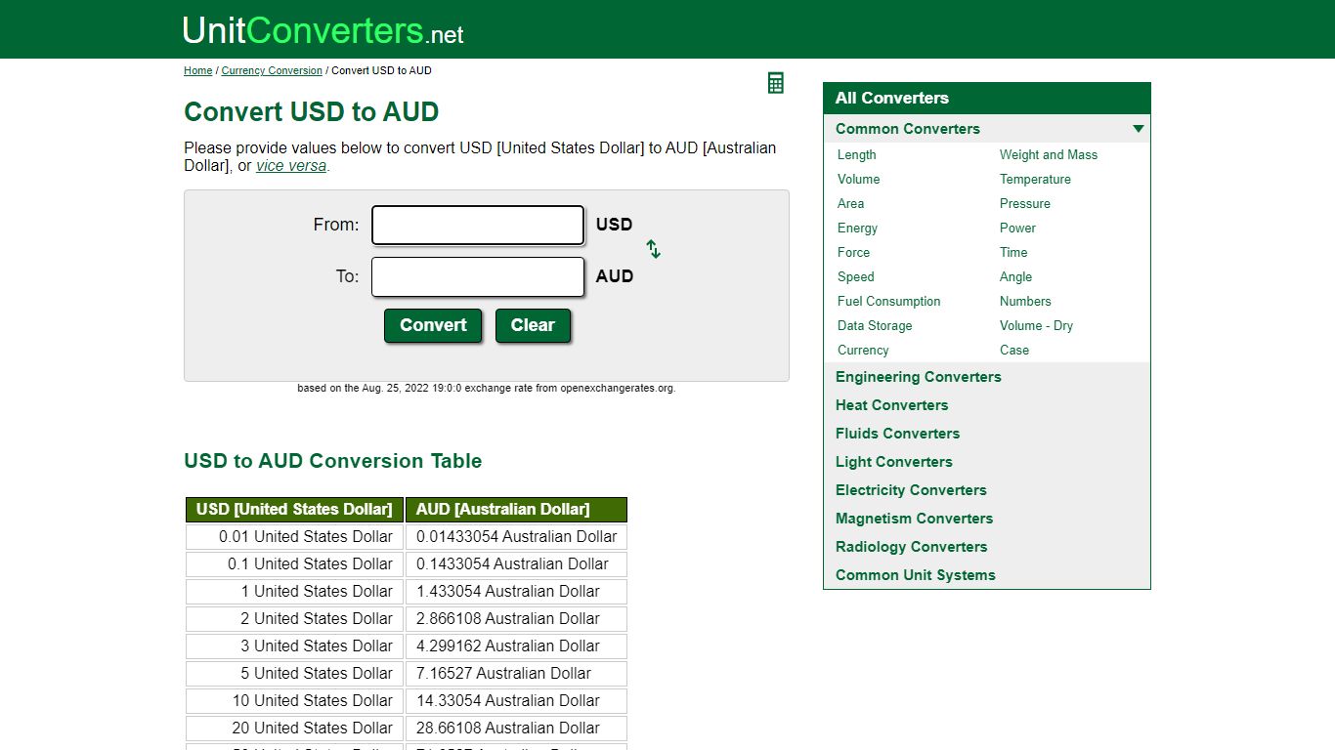Click the All Converters header
Viewport: 1335px width, 750px height.
(987, 99)
